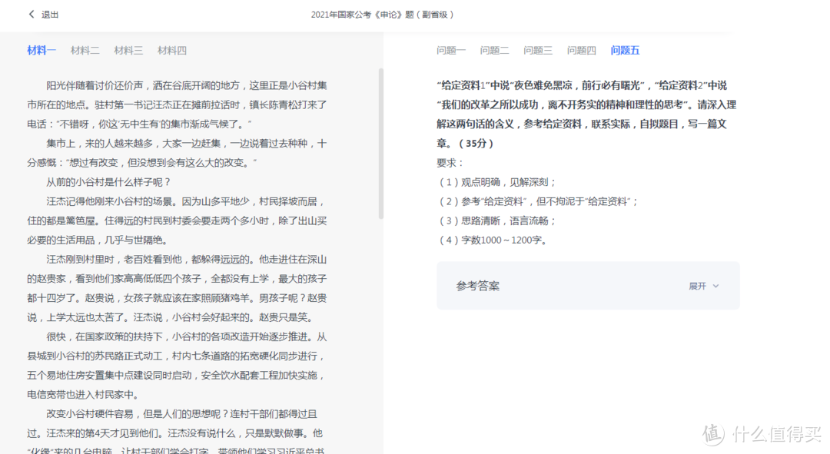Screen dimensions: 830x454
Task: Switch to the 材料一 tab
Action: (41, 50)
